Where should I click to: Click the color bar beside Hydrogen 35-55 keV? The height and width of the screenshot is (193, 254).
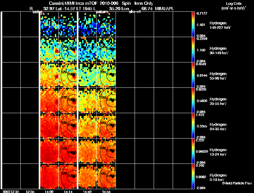[x=193, y=100]
